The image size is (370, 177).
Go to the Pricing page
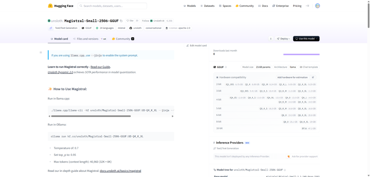(297, 6)
